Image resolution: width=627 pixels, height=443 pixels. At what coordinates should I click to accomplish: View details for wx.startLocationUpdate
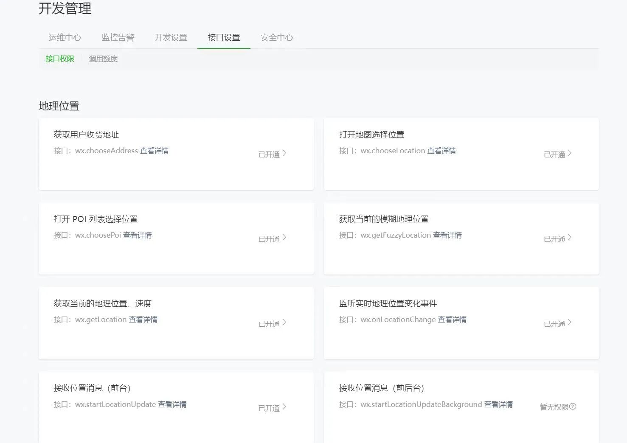172,404
